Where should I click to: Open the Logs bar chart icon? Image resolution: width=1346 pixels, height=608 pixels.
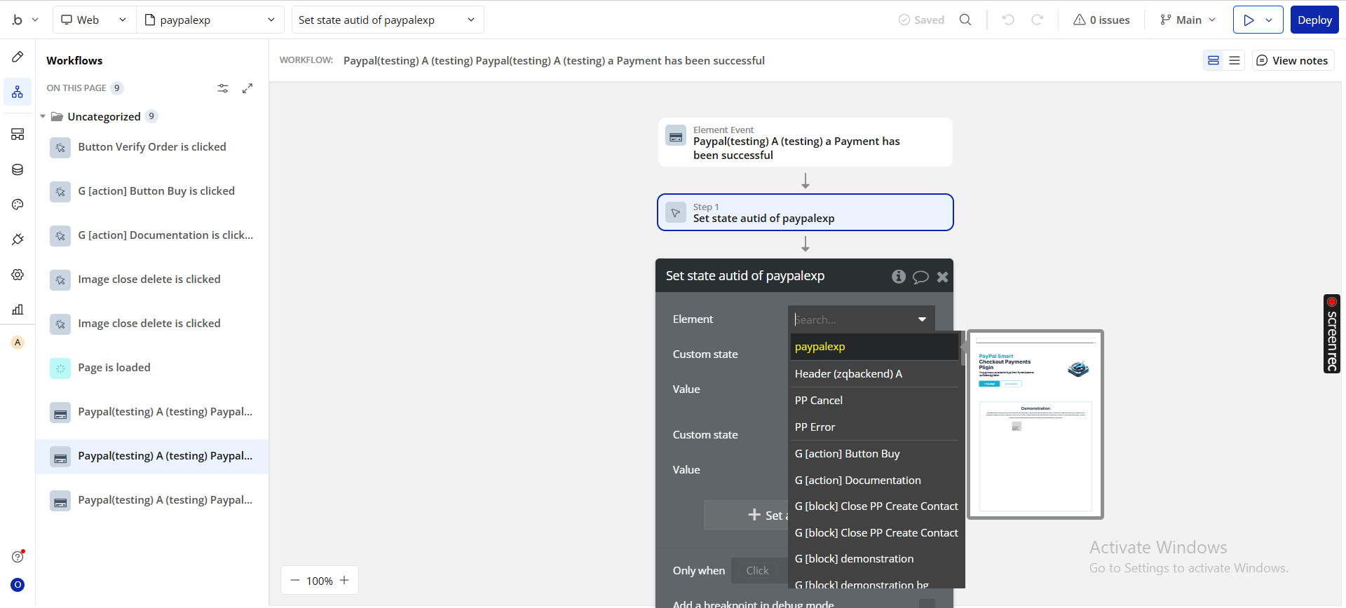coord(18,310)
